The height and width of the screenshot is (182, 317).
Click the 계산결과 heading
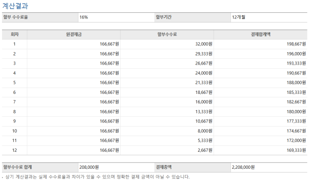coord(15,6)
